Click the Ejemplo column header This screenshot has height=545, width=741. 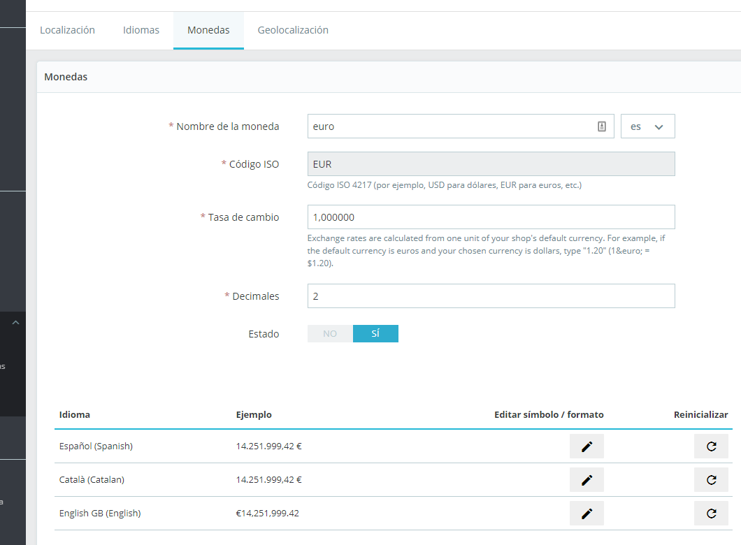(254, 414)
